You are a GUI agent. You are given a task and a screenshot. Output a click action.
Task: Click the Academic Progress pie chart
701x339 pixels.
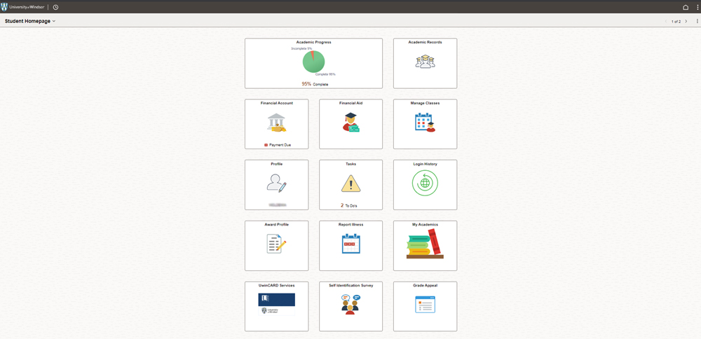click(x=313, y=62)
